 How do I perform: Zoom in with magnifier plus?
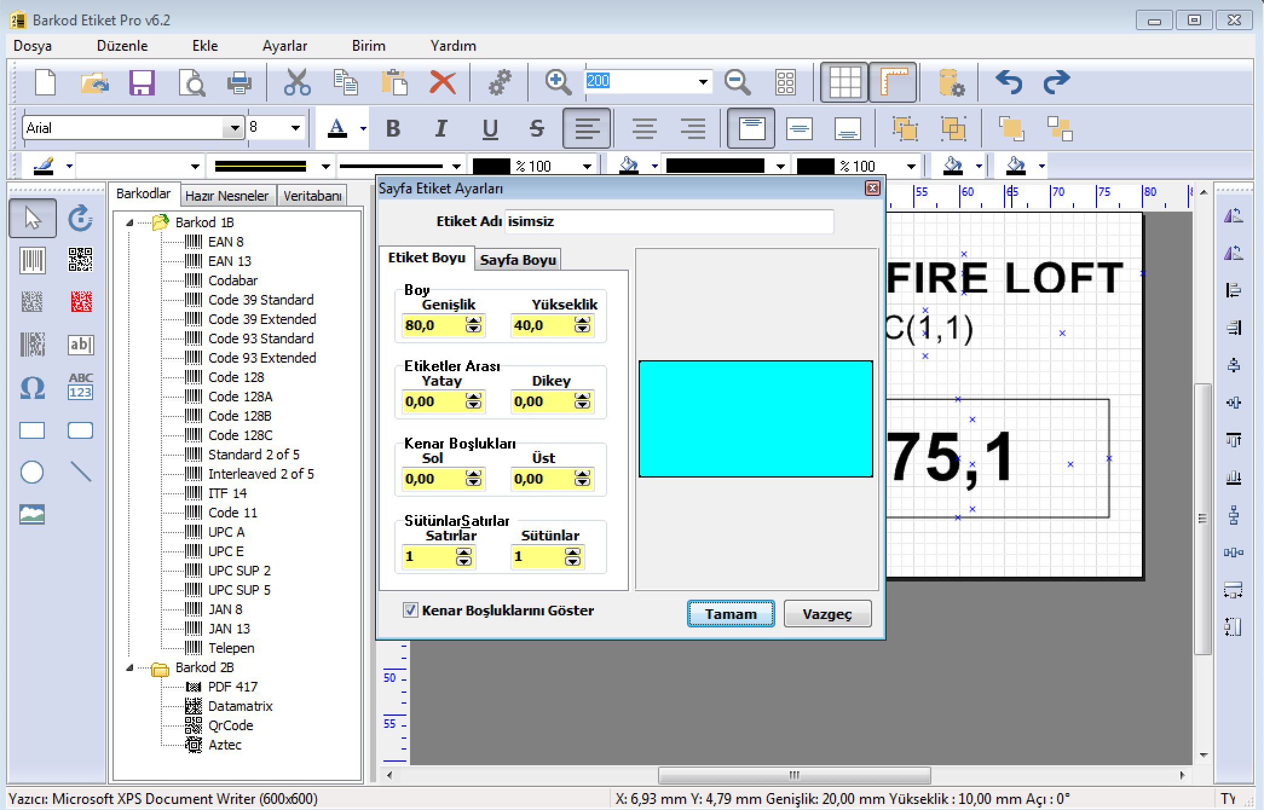click(558, 82)
